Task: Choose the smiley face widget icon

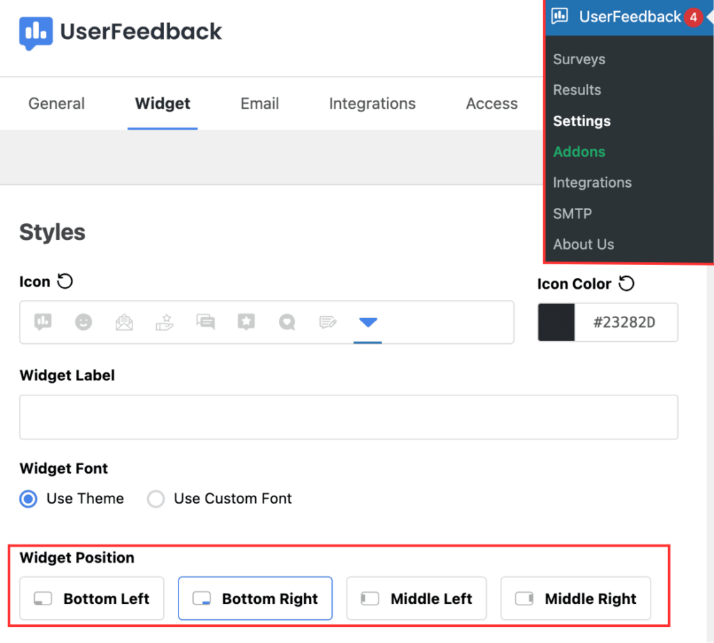Action: pos(84,322)
